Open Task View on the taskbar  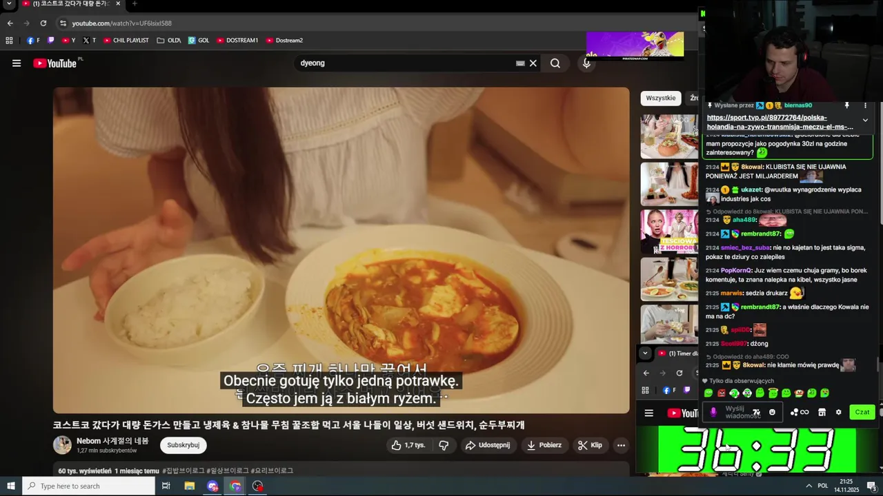pos(166,486)
